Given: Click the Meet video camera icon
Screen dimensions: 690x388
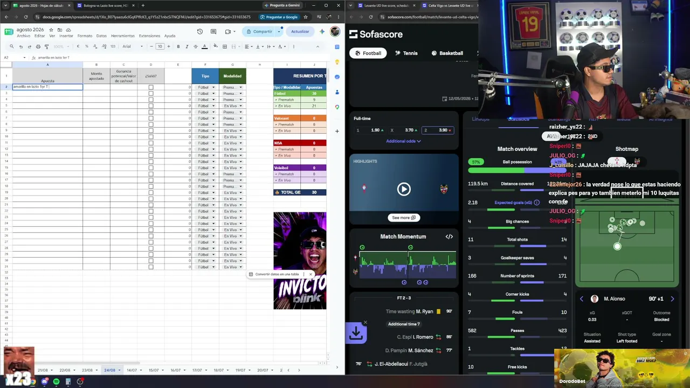Looking at the screenshot, I should 228,32.
